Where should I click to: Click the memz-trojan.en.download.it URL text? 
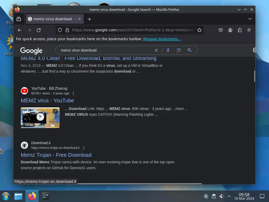pyautogui.click(x=55, y=148)
